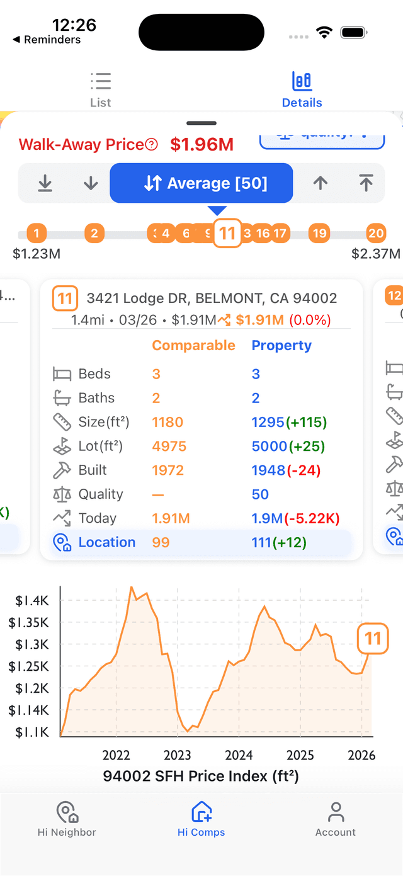Tap the 2023 label on the chart axis
Image resolution: width=403 pixels, height=876 pixels.
click(x=177, y=755)
